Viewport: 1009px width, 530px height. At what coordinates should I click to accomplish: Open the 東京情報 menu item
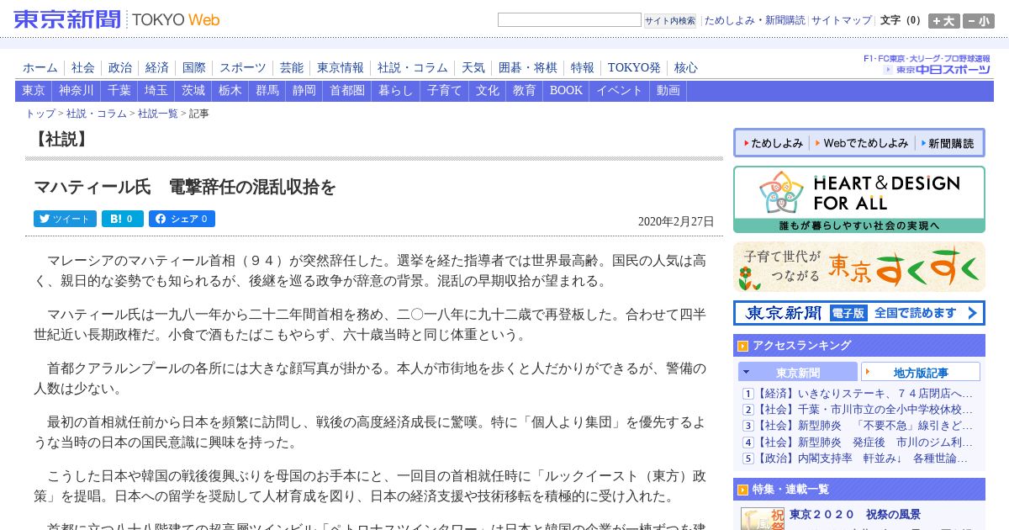[341, 67]
